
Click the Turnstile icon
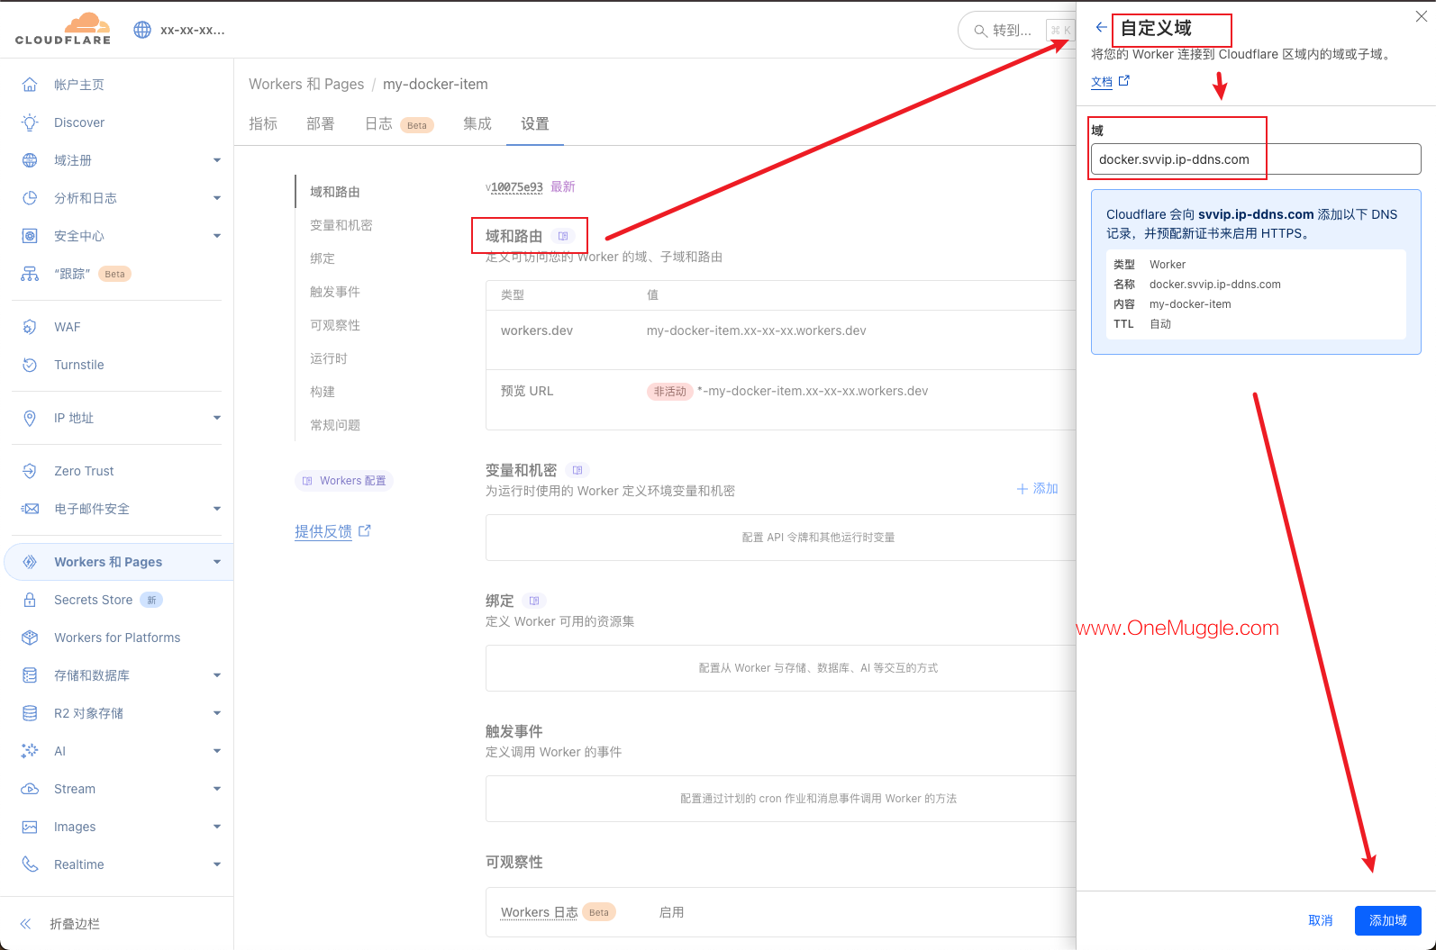[30, 365]
